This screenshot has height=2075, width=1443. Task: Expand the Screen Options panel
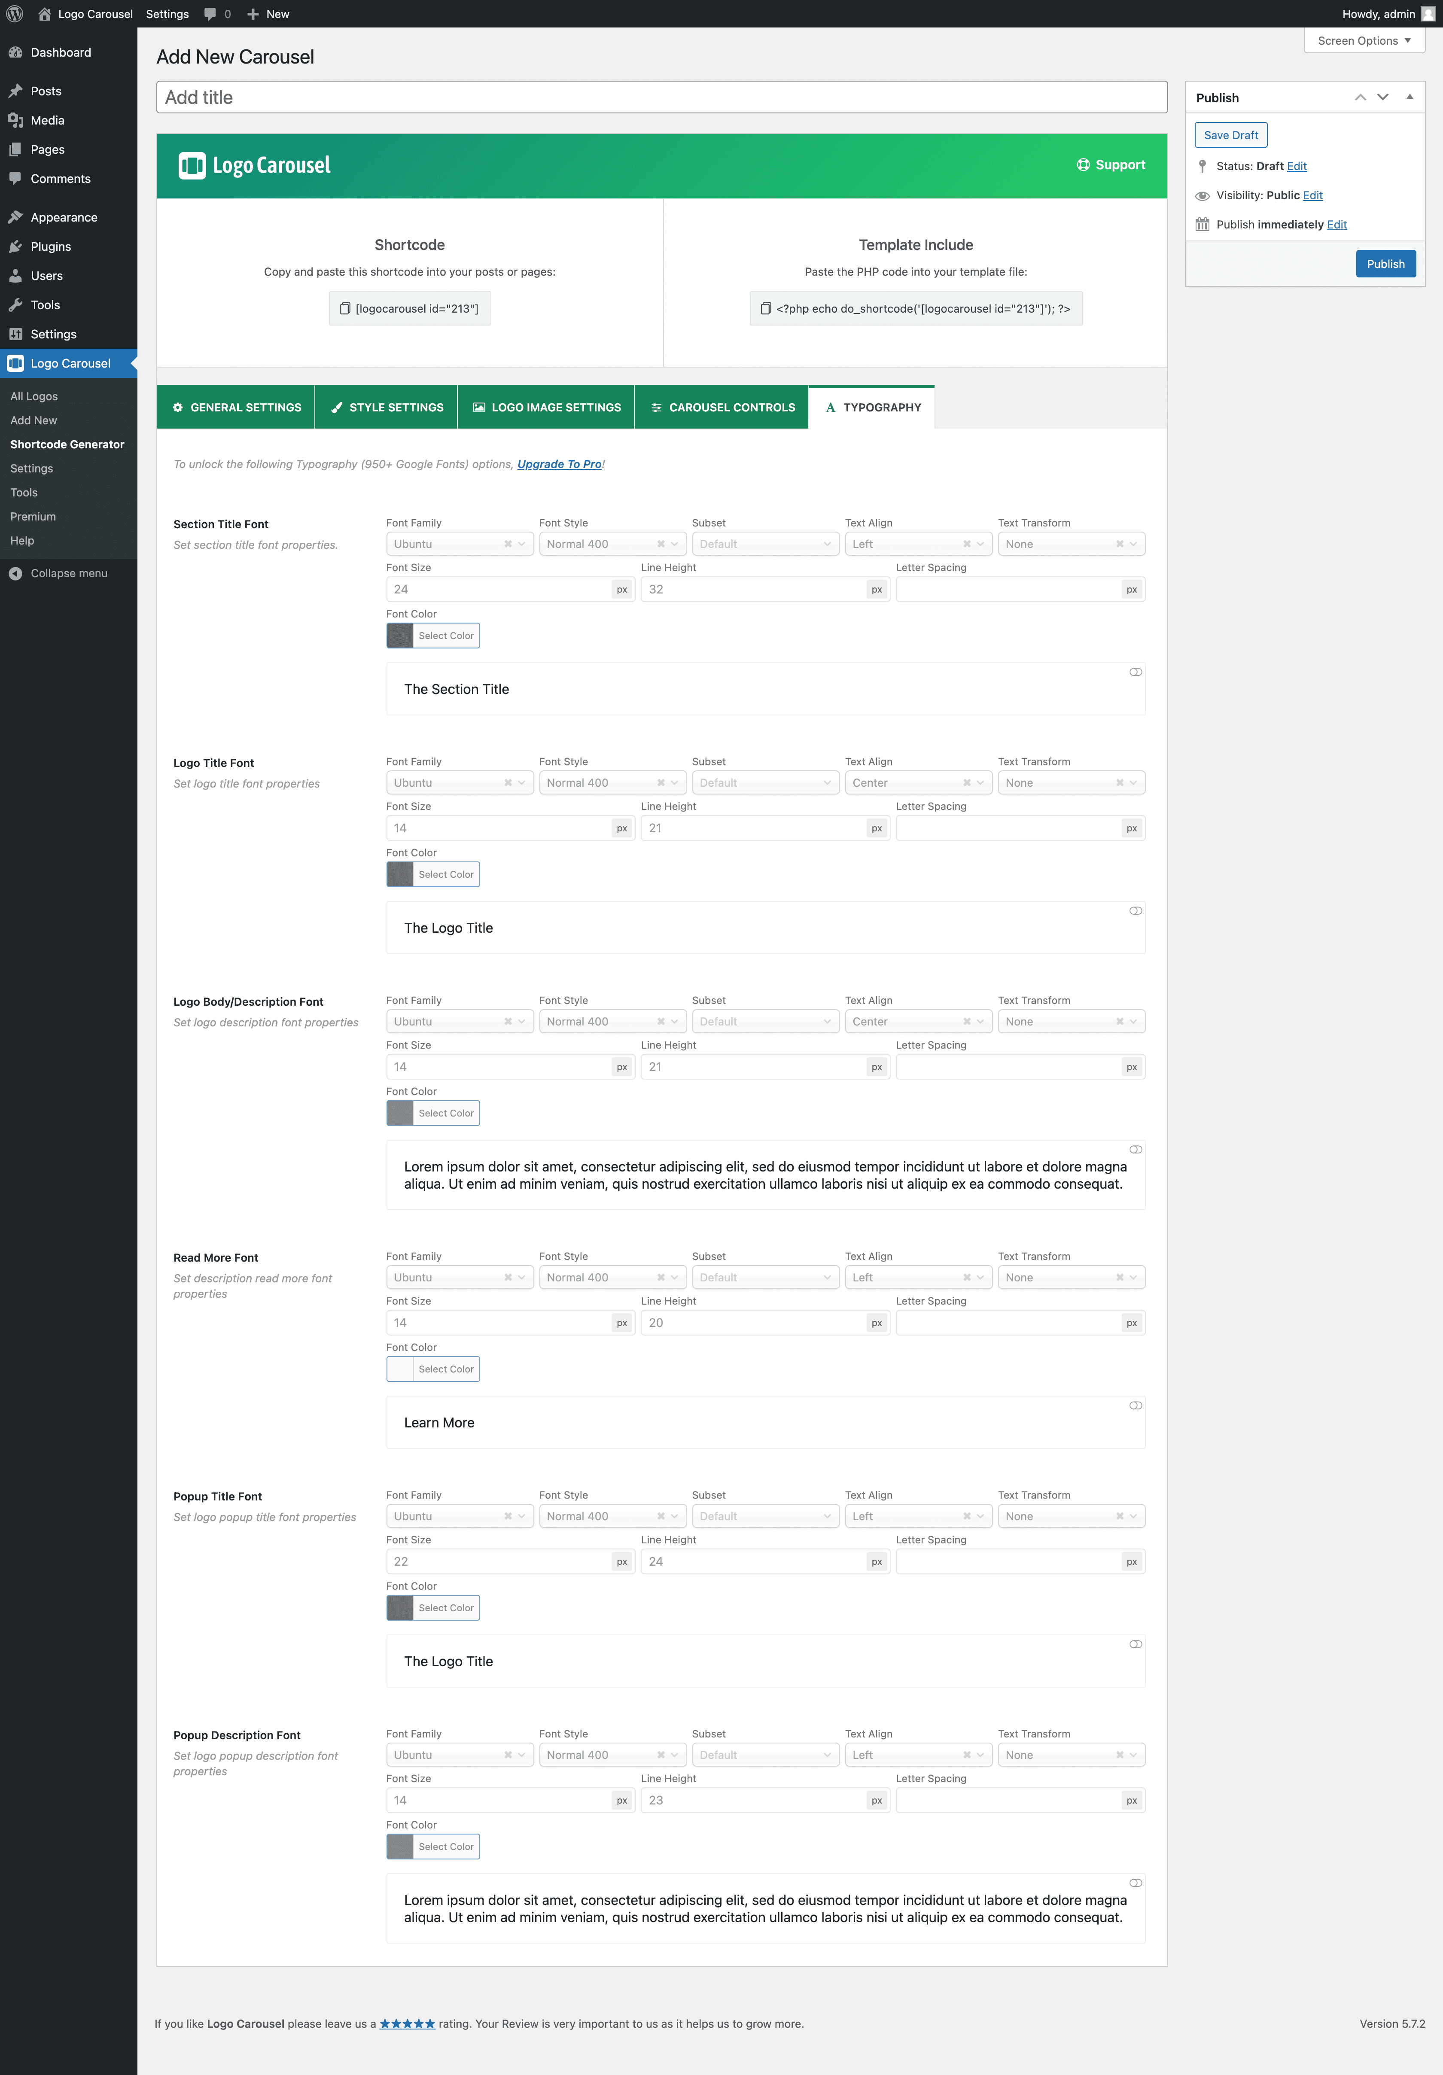point(1364,41)
